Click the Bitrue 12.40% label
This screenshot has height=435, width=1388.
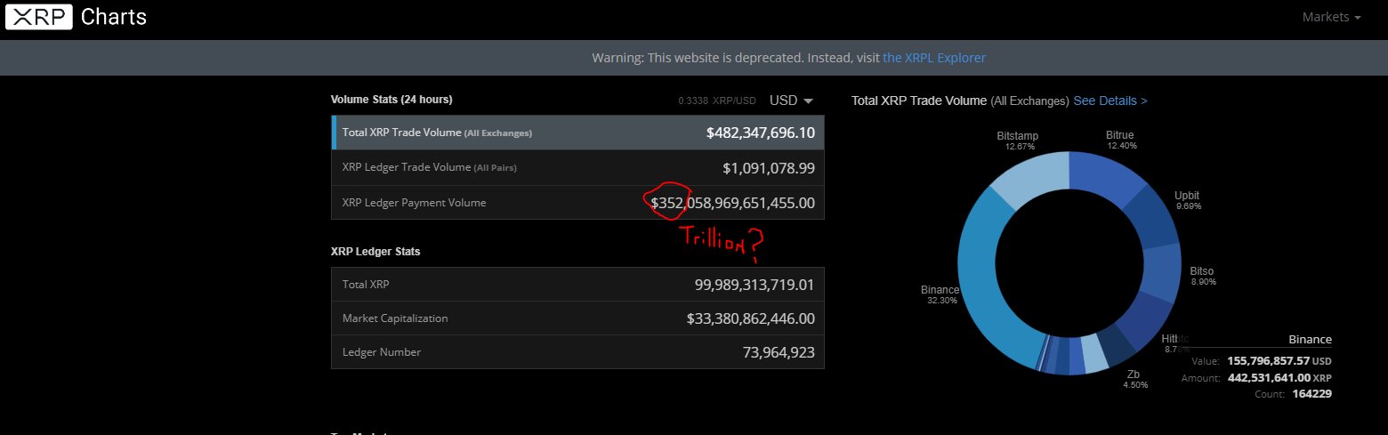coord(1120,140)
